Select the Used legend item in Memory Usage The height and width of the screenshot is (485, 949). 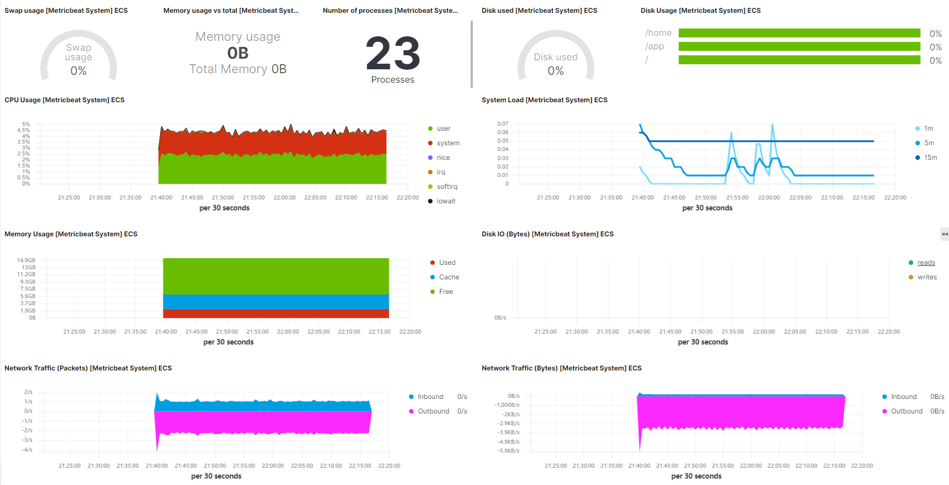pyautogui.click(x=443, y=263)
